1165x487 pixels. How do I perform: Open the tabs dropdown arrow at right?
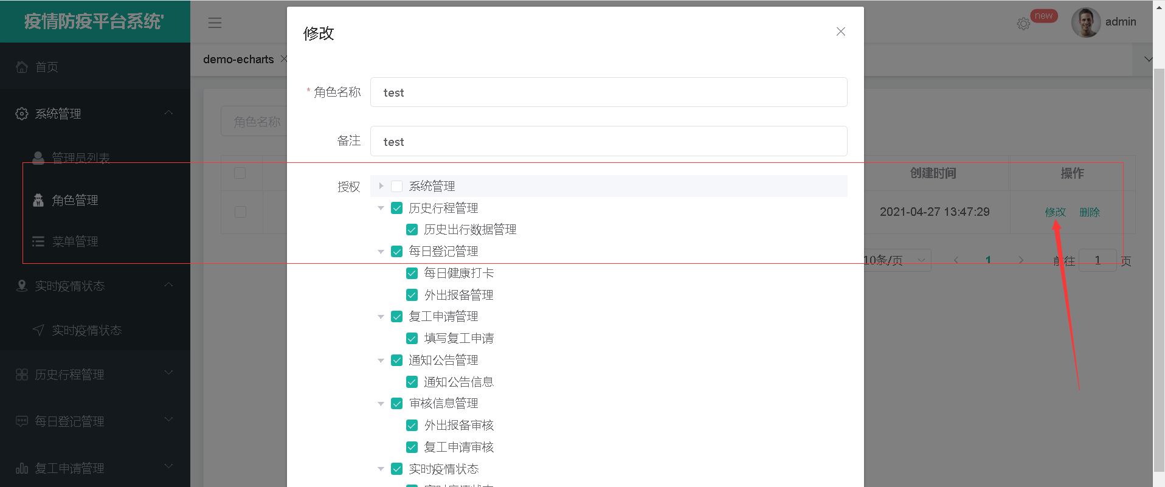[1148, 60]
